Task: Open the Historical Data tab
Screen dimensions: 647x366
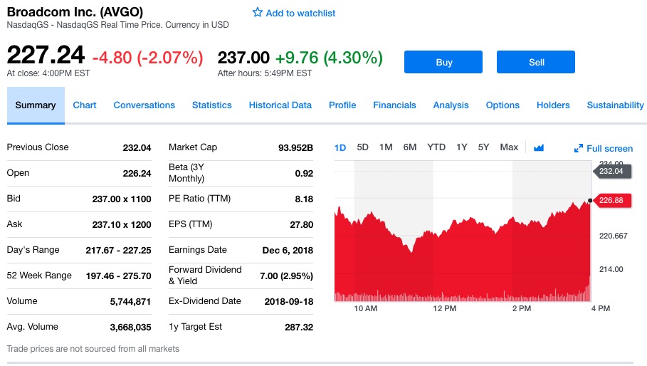Action: [x=280, y=105]
